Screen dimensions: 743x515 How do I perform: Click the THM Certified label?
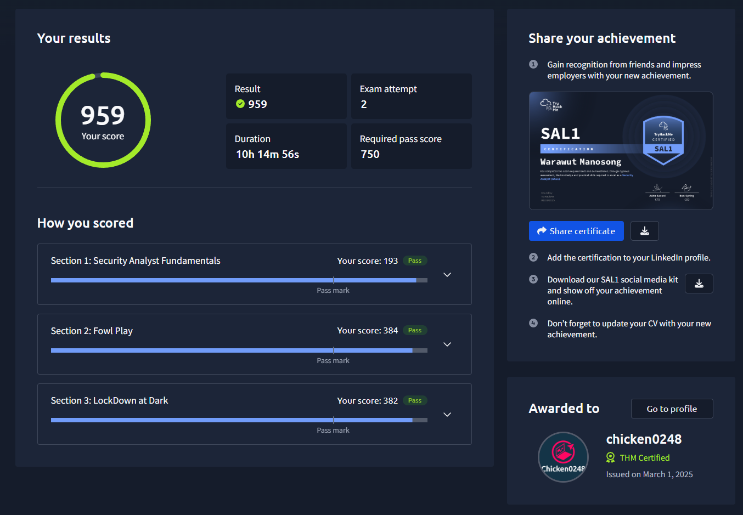point(645,457)
